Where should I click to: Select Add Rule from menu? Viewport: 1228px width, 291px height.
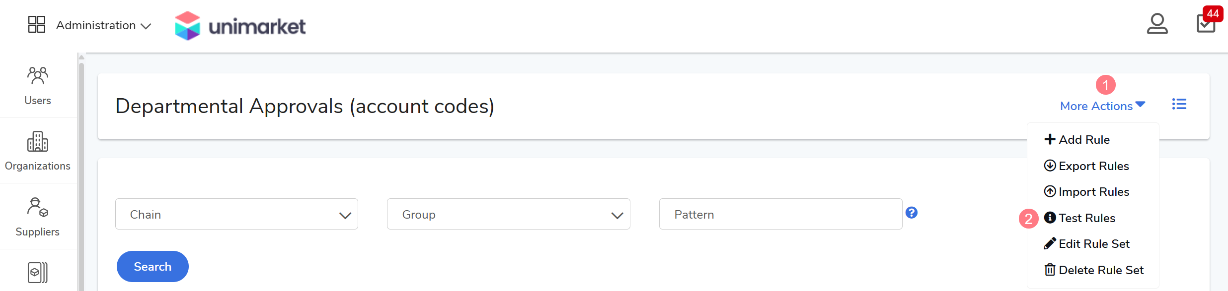coord(1083,140)
